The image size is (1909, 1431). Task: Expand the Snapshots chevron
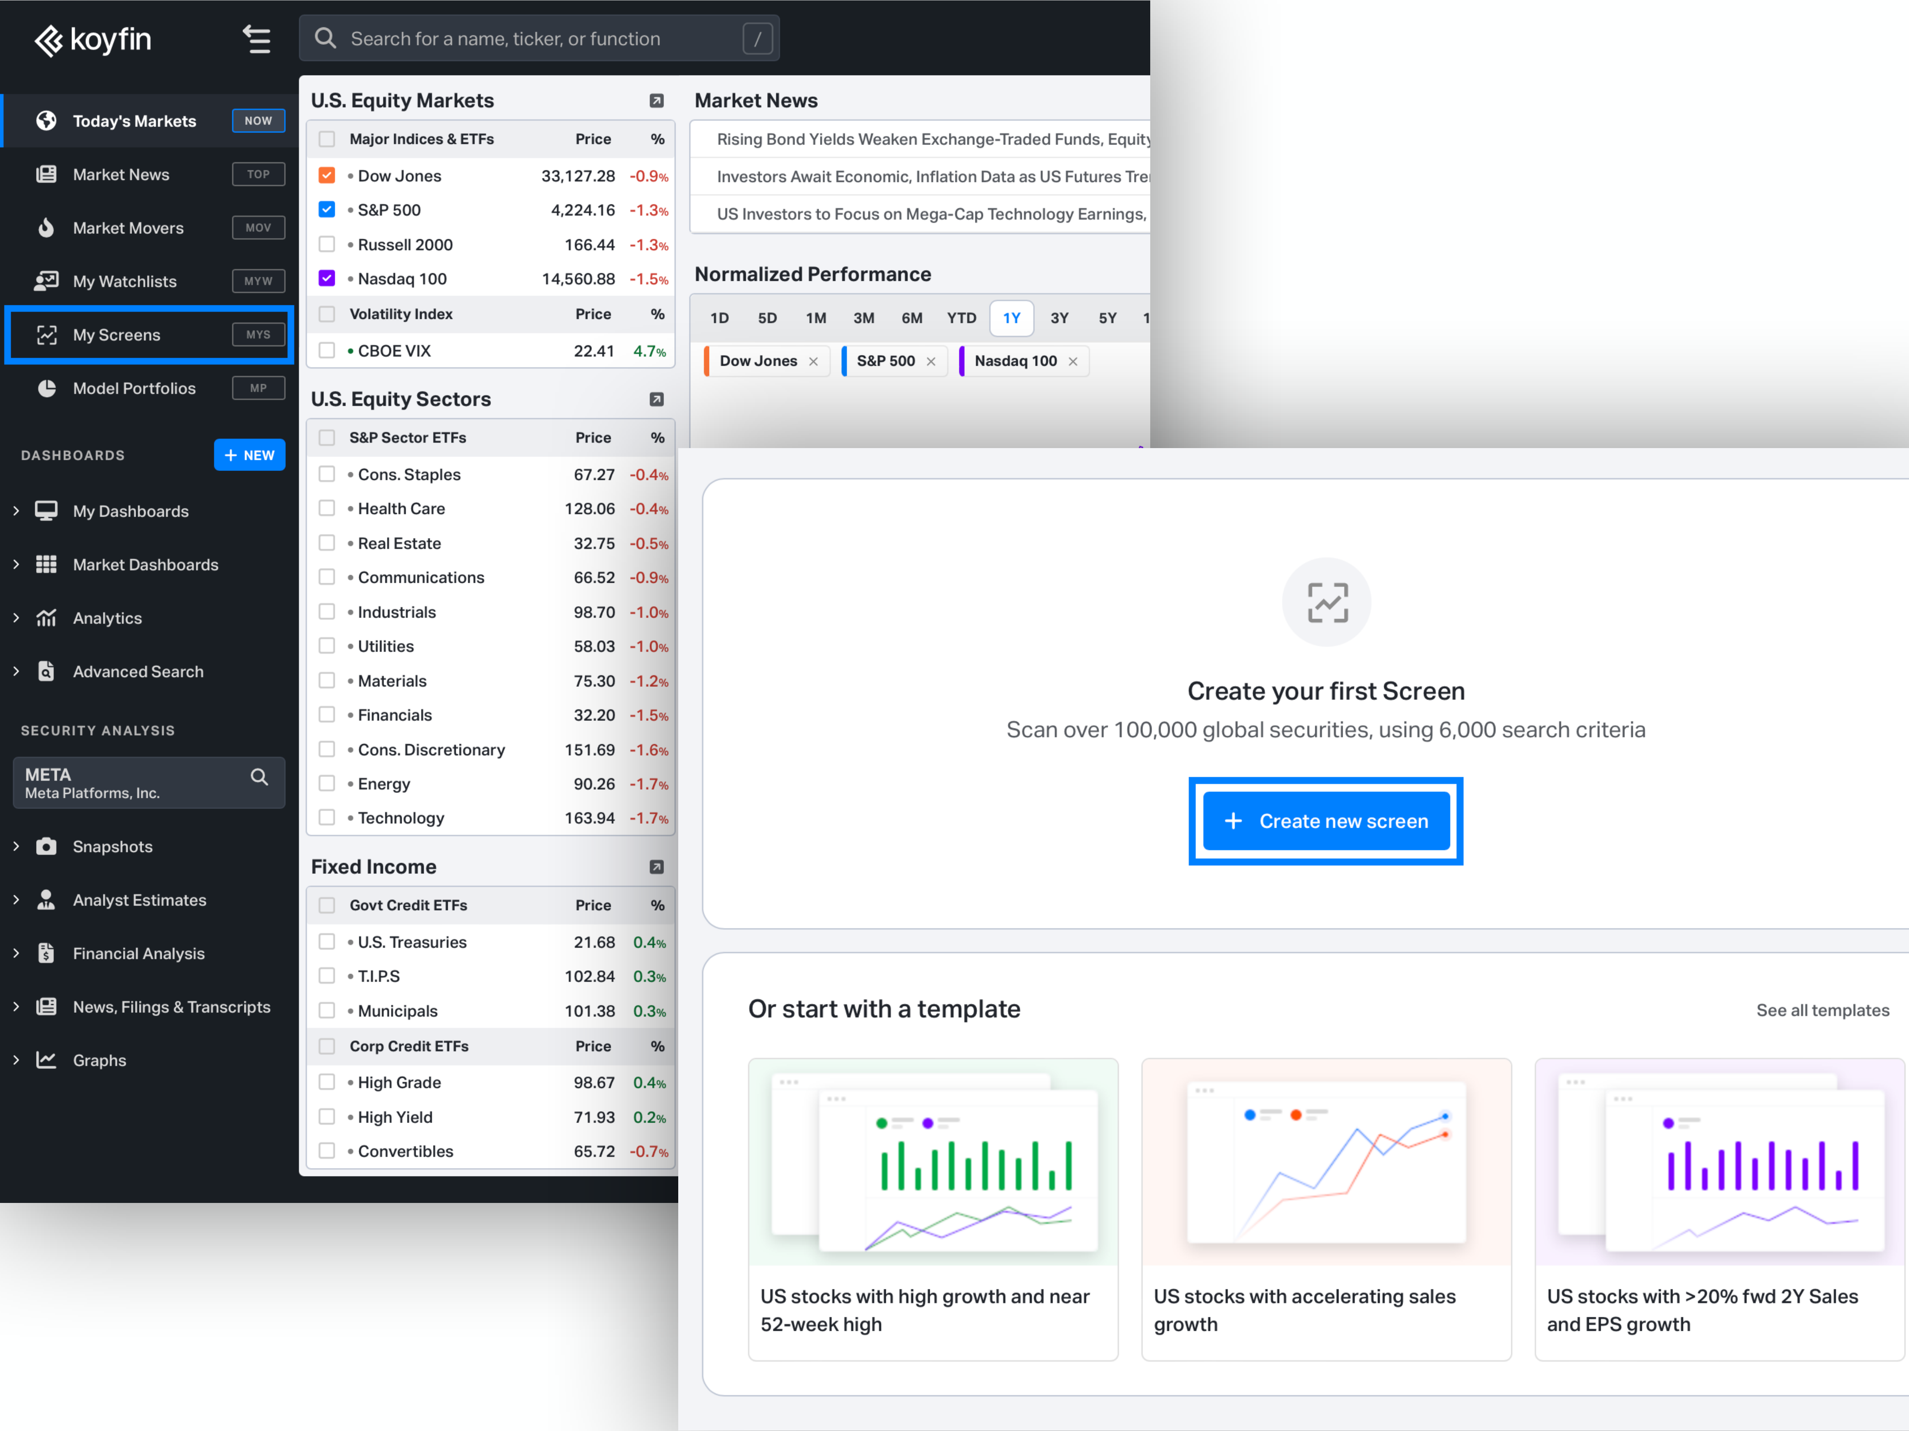tap(16, 846)
